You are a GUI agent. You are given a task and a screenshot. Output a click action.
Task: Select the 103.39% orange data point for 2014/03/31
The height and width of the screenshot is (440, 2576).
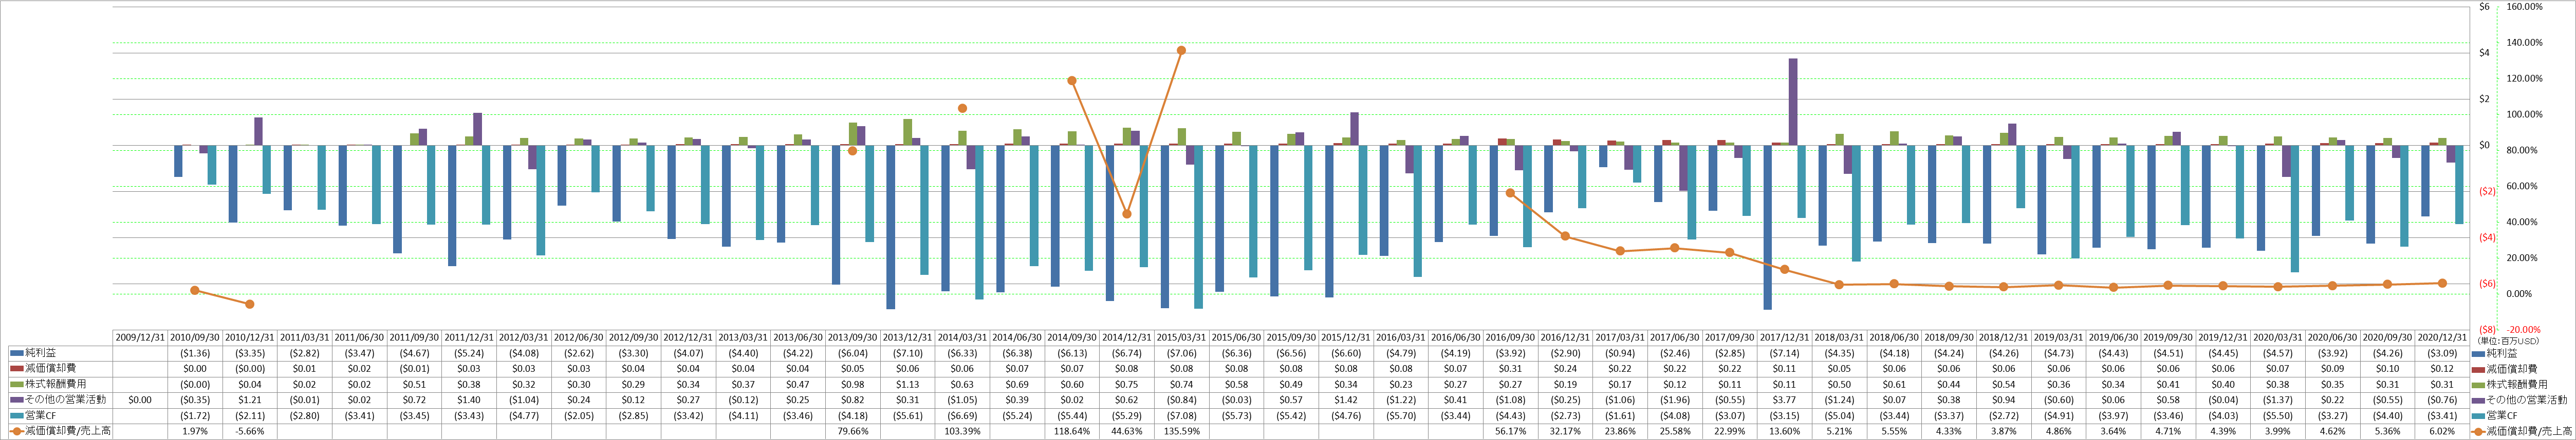pos(962,108)
